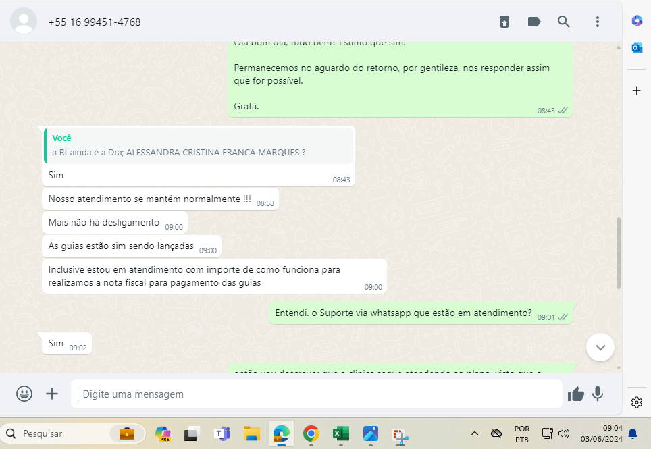Click the scrollbar up arrow
The image size is (651, 449).
pyautogui.click(x=619, y=47)
